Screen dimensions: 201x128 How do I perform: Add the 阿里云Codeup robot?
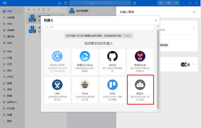85,62
